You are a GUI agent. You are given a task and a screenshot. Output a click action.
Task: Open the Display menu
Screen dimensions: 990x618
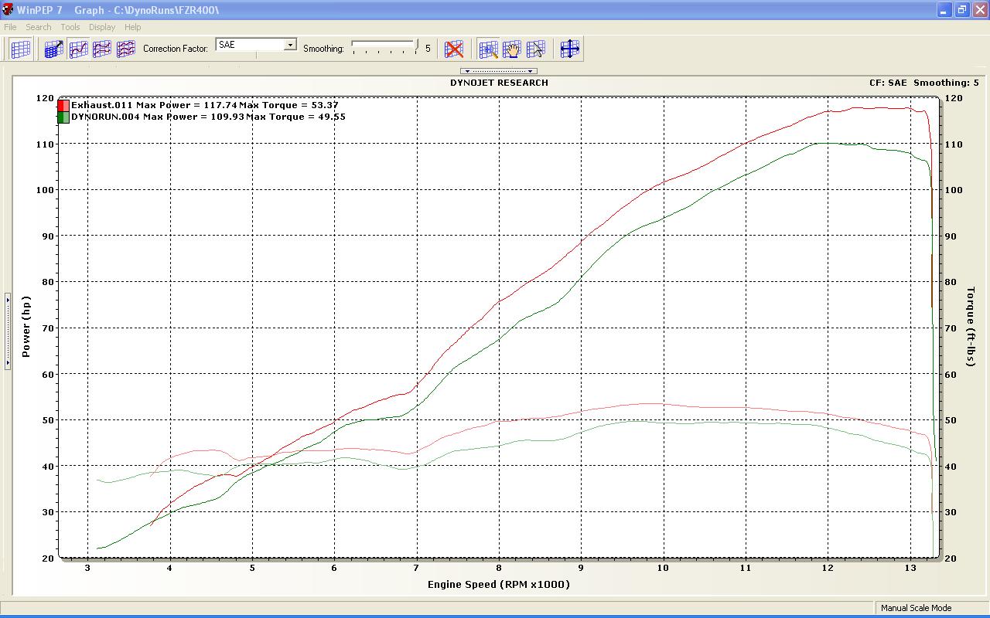[102, 27]
